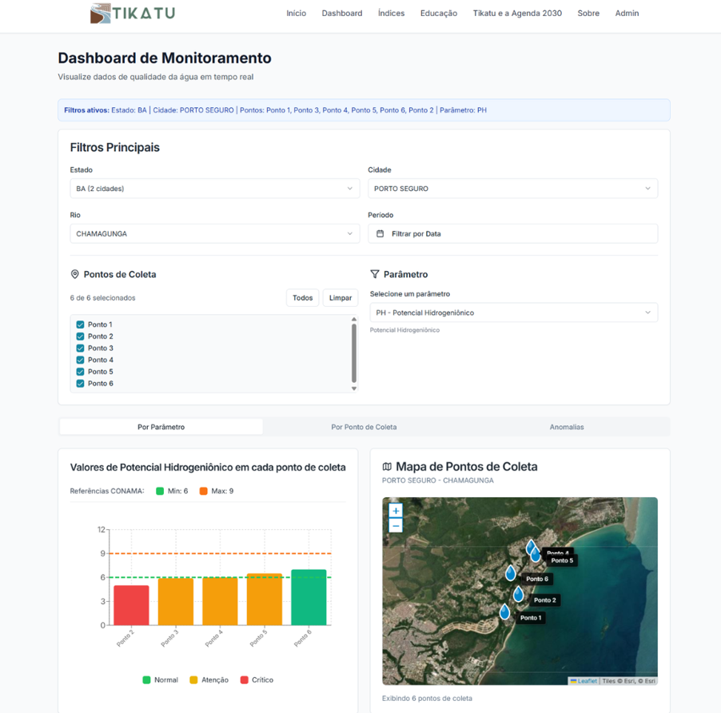Click the water drop marker for Ponto 6
The image size is (721, 713).
pos(511,573)
